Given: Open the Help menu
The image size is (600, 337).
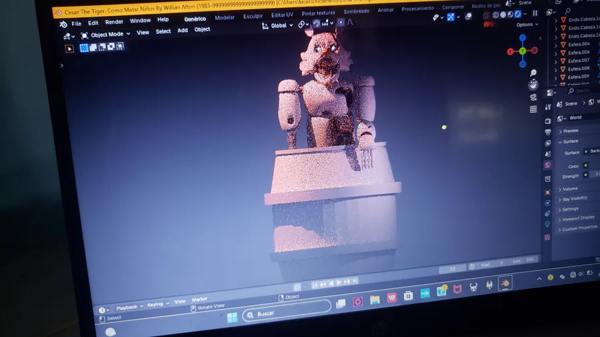Looking at the screenshot, I should point(163,19).
